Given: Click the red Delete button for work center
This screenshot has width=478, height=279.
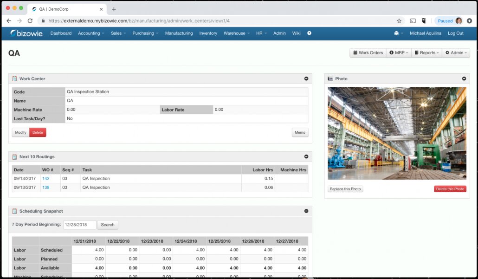Looking at the screenshot, I should pos(38,133).
